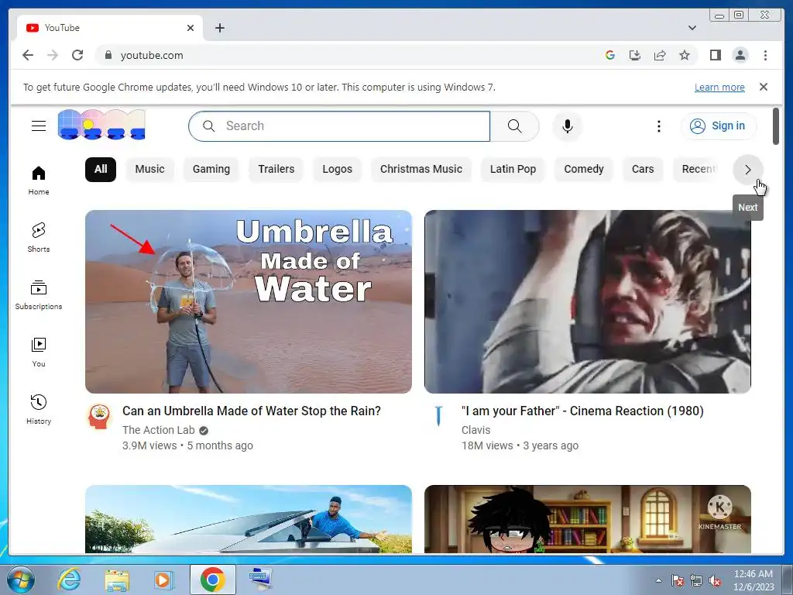793x595 pixels.
Task: Select the Music filter chip
Action: click(x=149, y=169)
